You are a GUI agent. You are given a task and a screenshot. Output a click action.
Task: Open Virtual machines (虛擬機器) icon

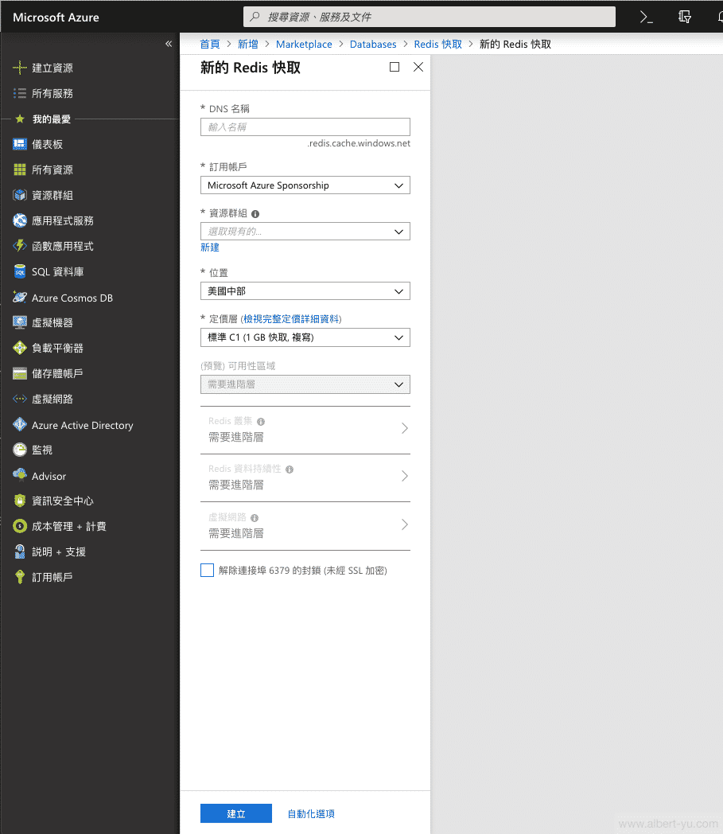[x=20, y=322]
